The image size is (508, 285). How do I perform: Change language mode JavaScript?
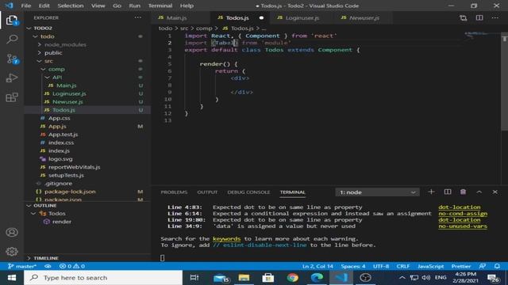(x=430, y=266)
